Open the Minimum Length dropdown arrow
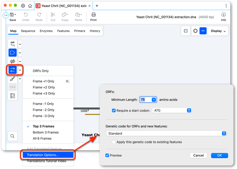 [x=154, y=100]
